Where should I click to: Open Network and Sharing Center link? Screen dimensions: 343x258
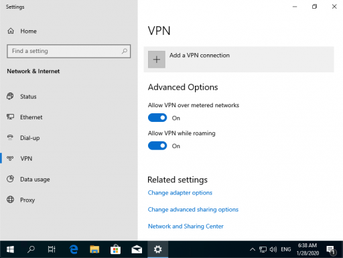[x=186, y=226]
